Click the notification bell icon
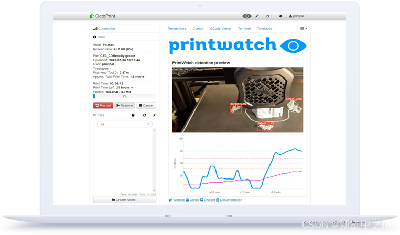 tap(280, 16)
